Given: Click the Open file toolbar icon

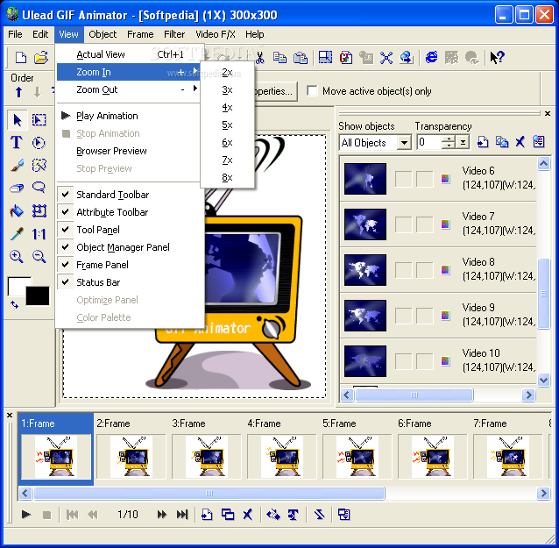Looking at the screenshot, I should (40, 58).
